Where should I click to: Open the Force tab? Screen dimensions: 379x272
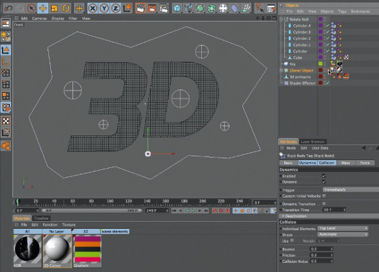click(365, 163)
